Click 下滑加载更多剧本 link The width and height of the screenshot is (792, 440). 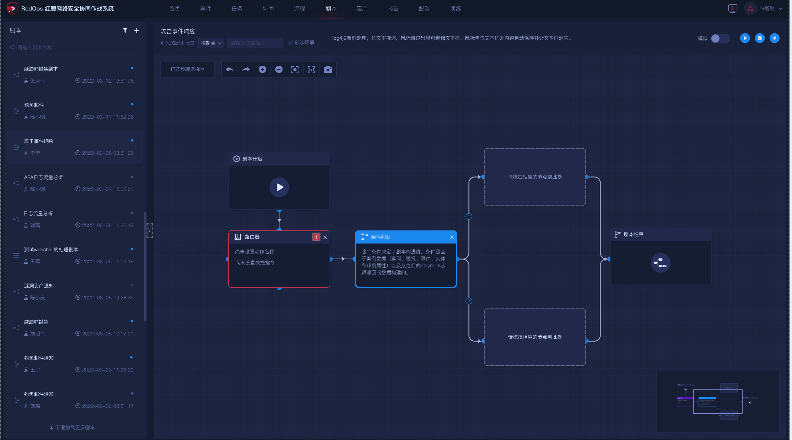[x=72, y=428]
